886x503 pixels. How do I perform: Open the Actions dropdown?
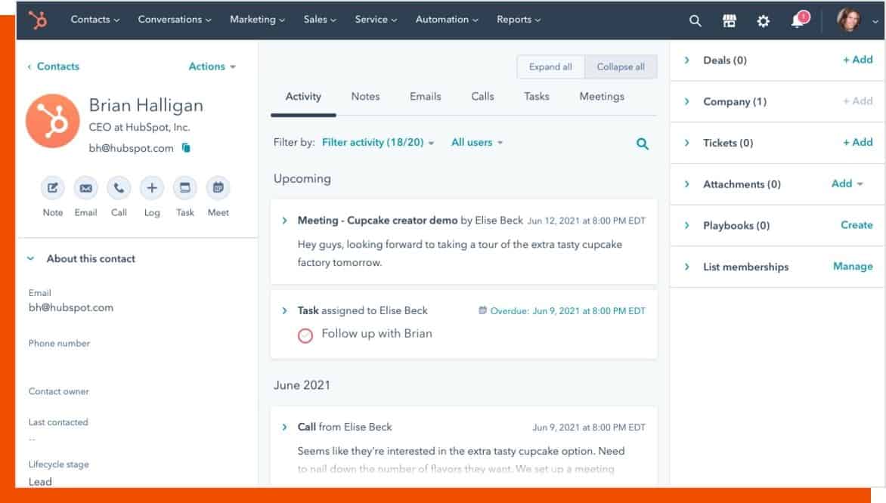(x=212, y=66)
